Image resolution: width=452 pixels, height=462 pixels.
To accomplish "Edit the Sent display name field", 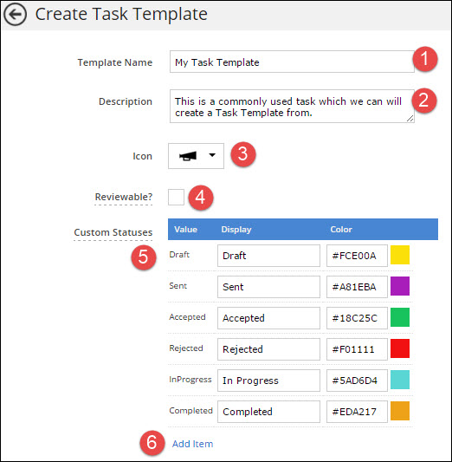I will click(268, 287).
